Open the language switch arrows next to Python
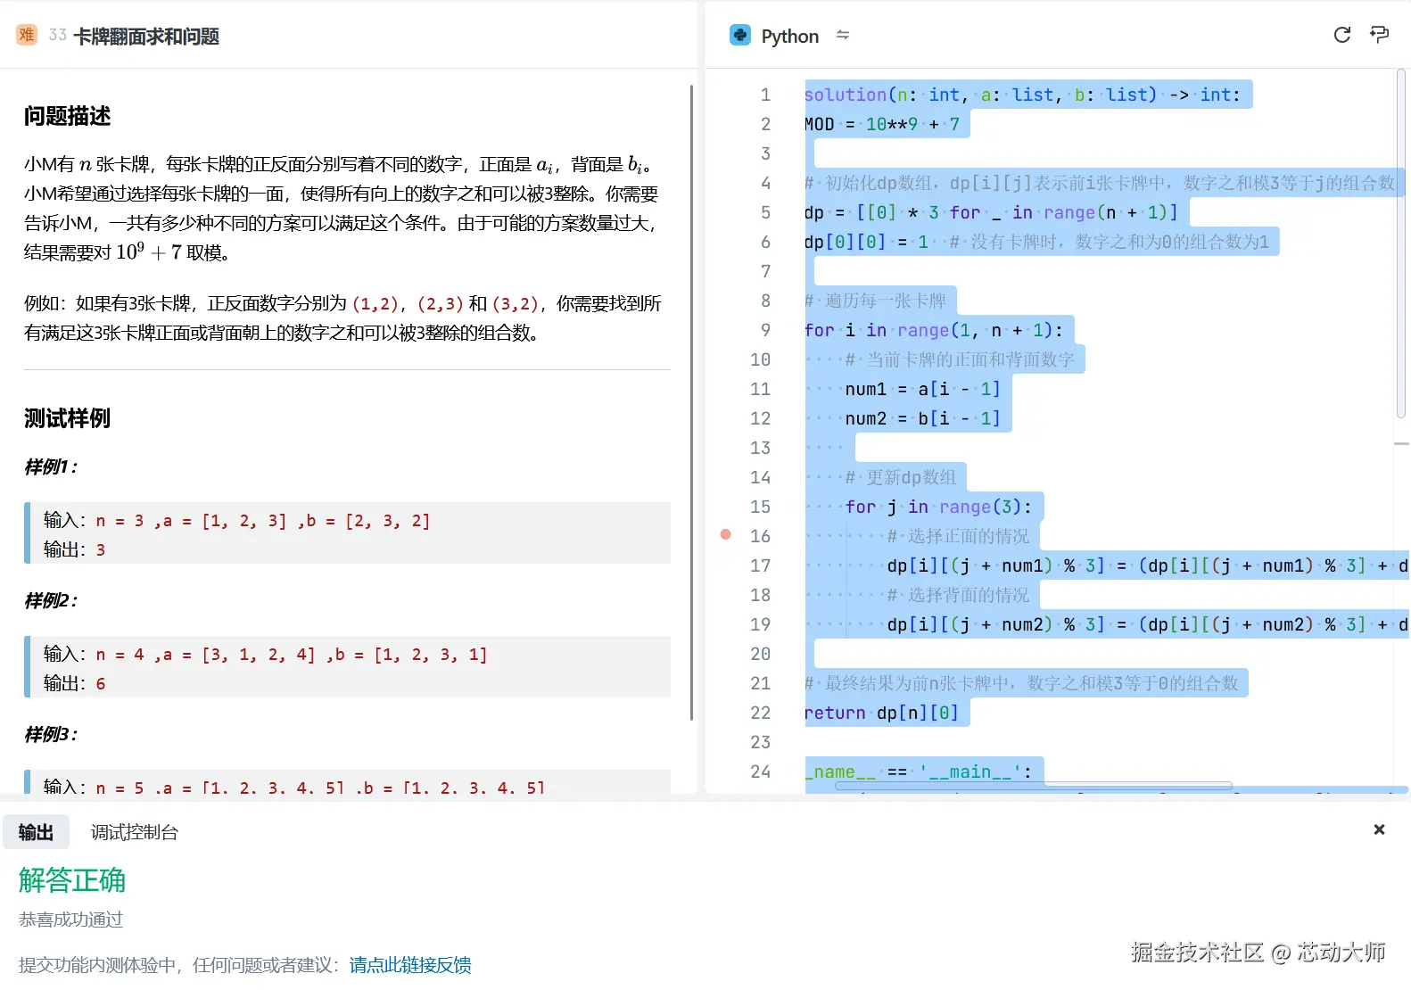The width and height of the screenshot is (1411, 990). coord(843,36)
